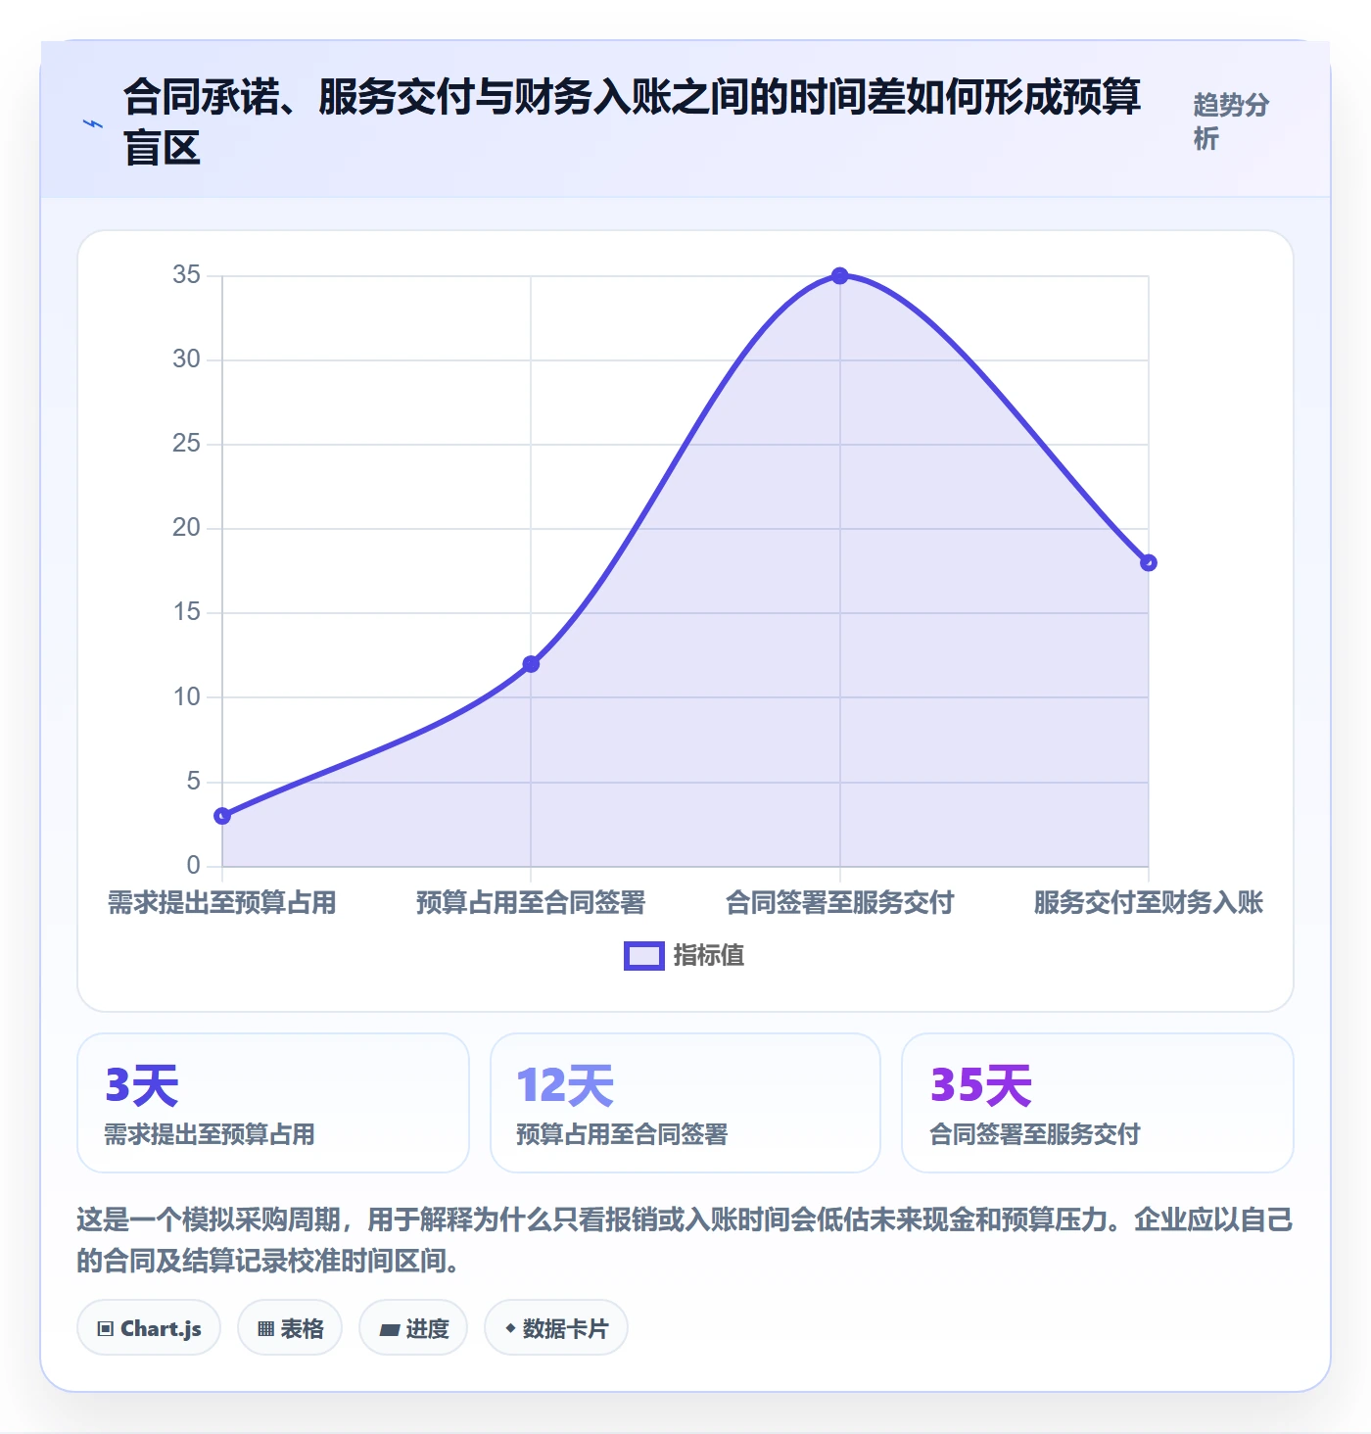Image resolution: width=1371 pixels, height=1434 pixels.
Task: Click x-axis label 服务交付至财务入账
Action: pos(1149,902)
